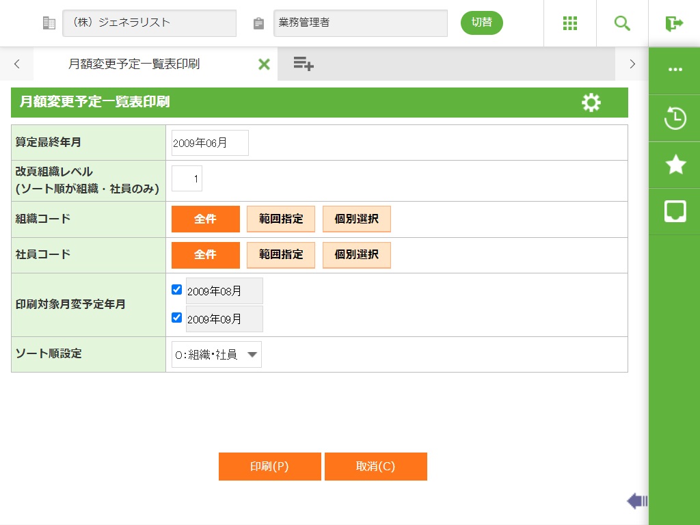Close the 月額変更予定一覧表印刷 tab

pyautogui.click(x=264, y=64)
